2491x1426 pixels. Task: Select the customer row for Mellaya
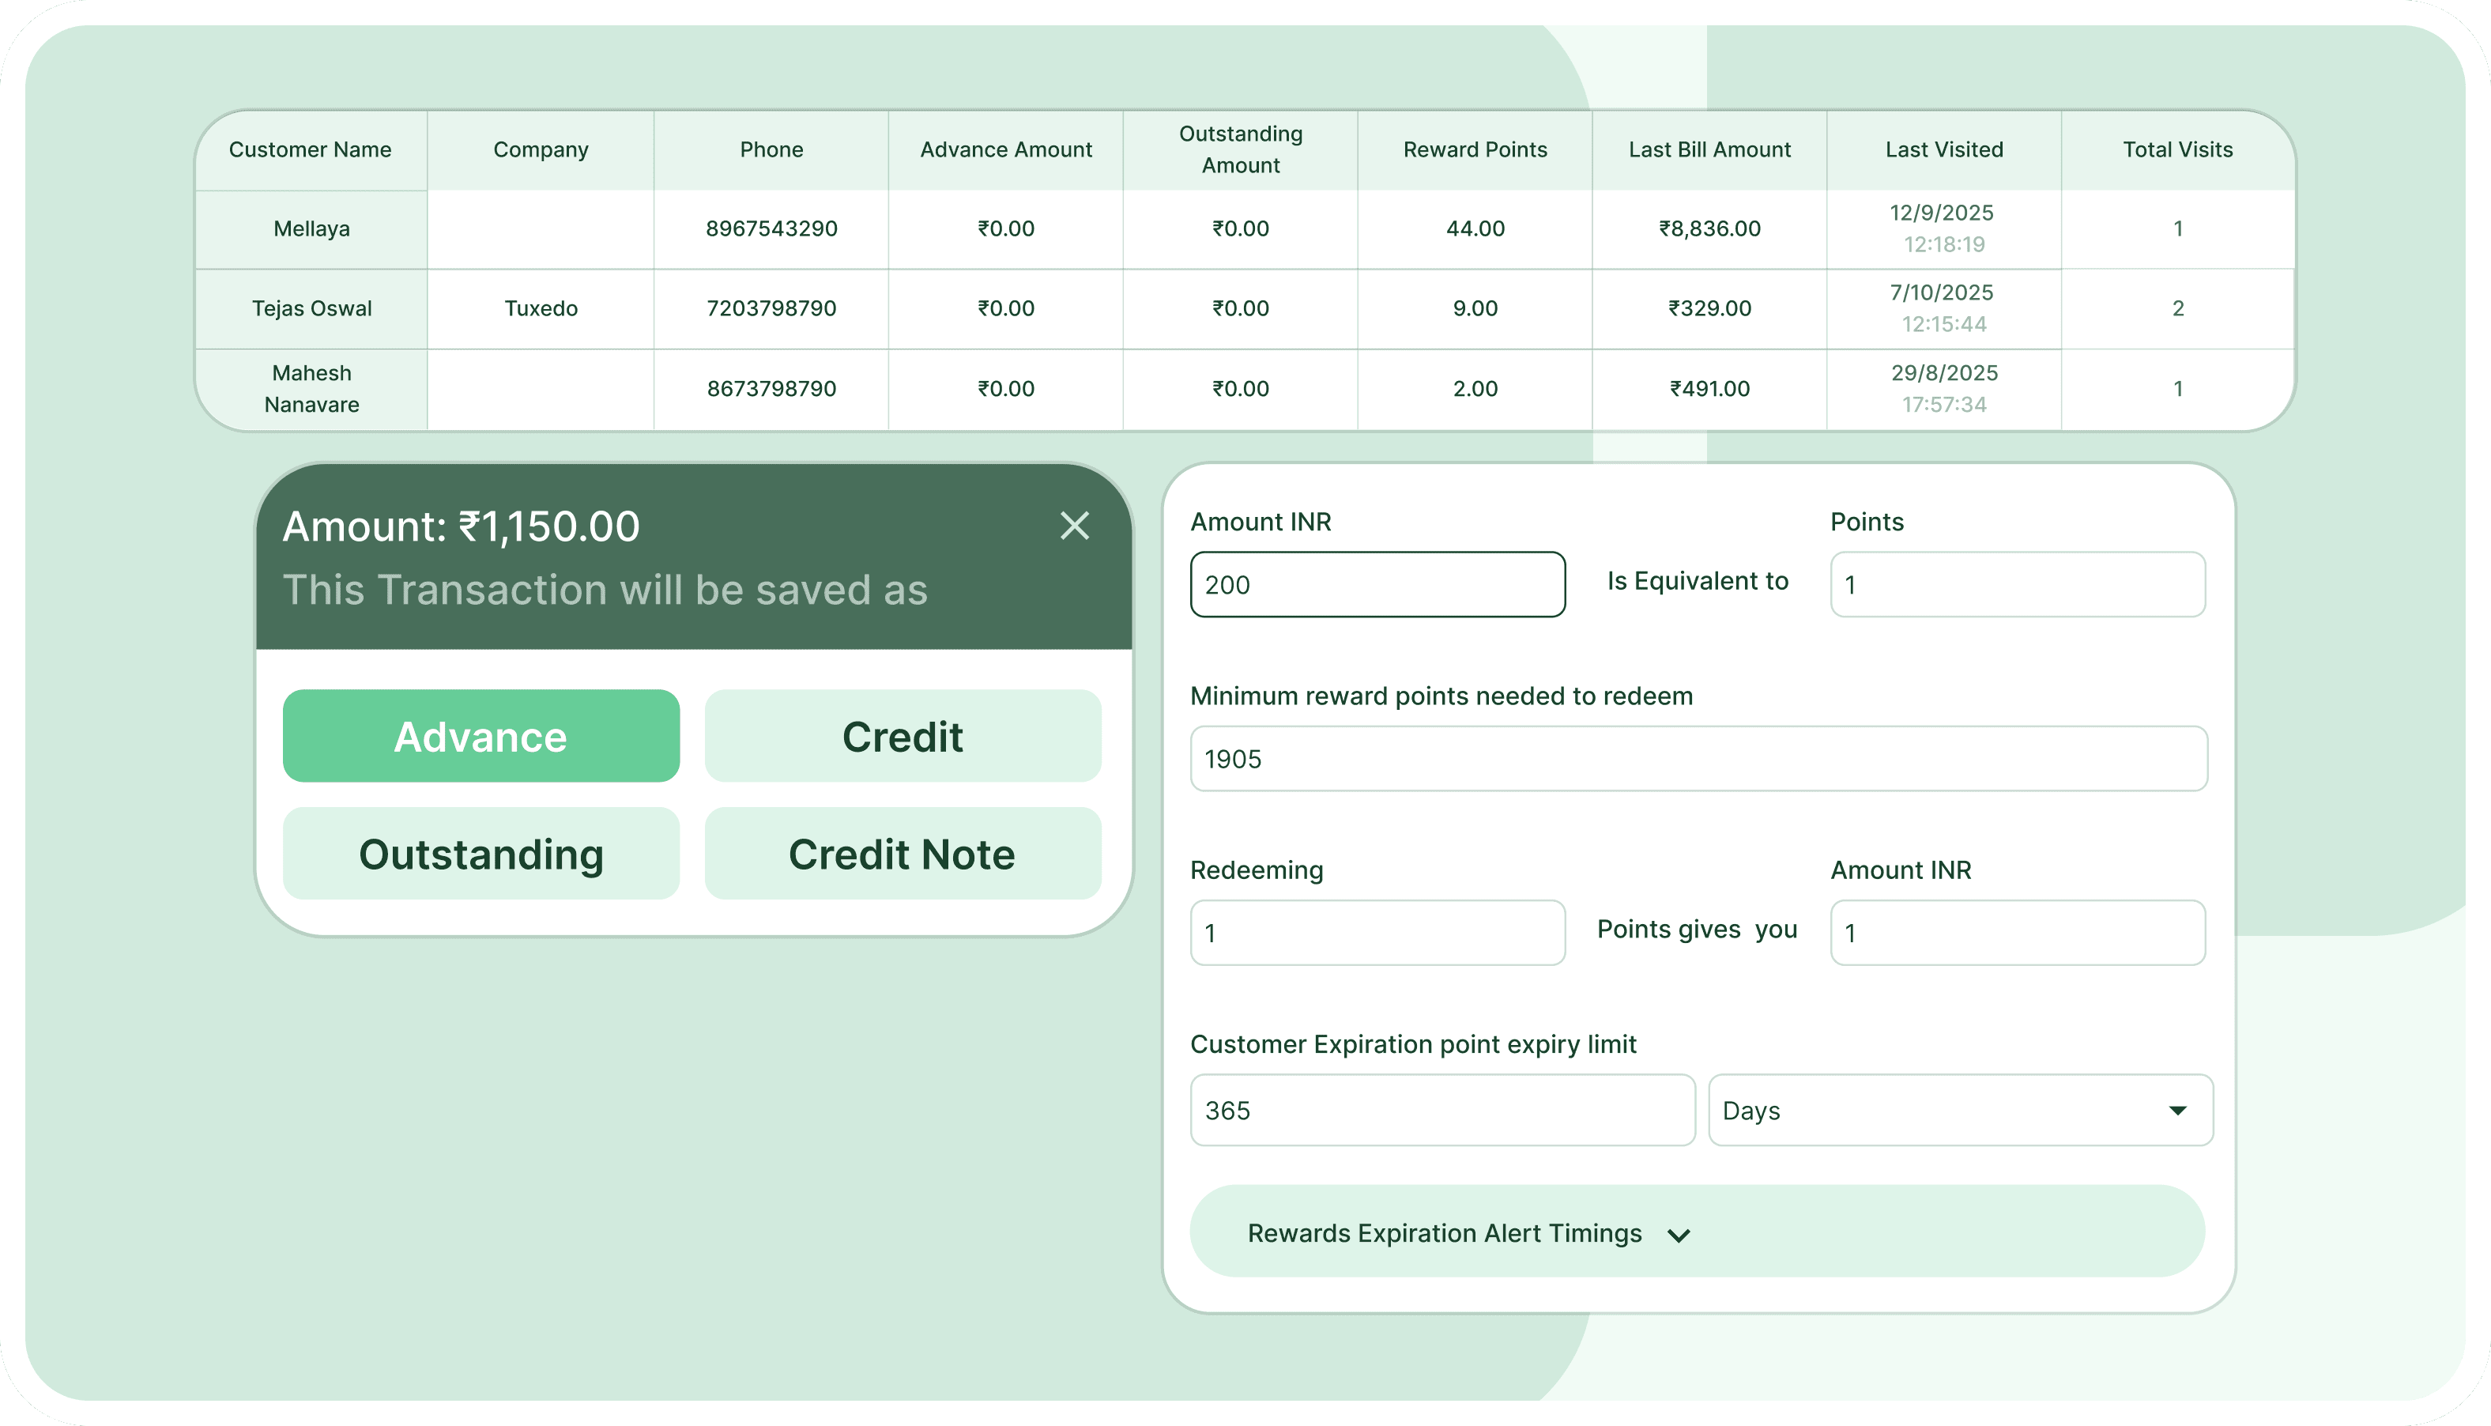(x=311, y=228)
